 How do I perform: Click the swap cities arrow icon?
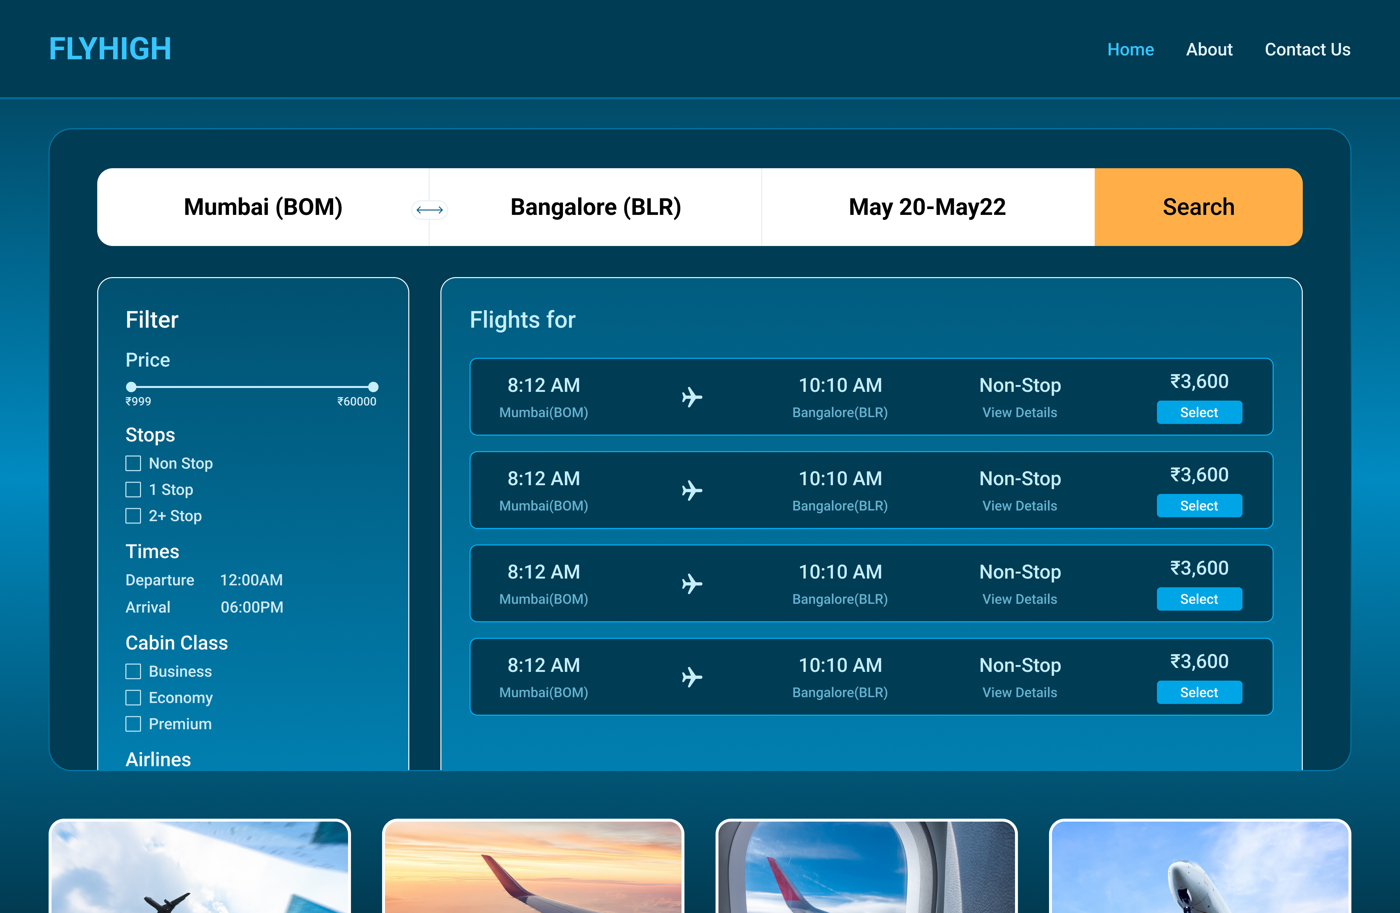tap(430, 209)
